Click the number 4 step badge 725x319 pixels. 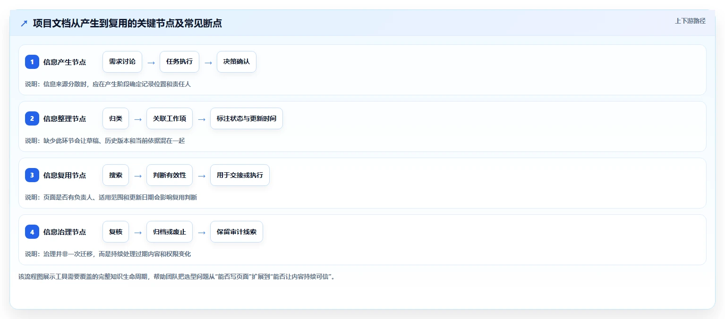click(x=32, y=232)
